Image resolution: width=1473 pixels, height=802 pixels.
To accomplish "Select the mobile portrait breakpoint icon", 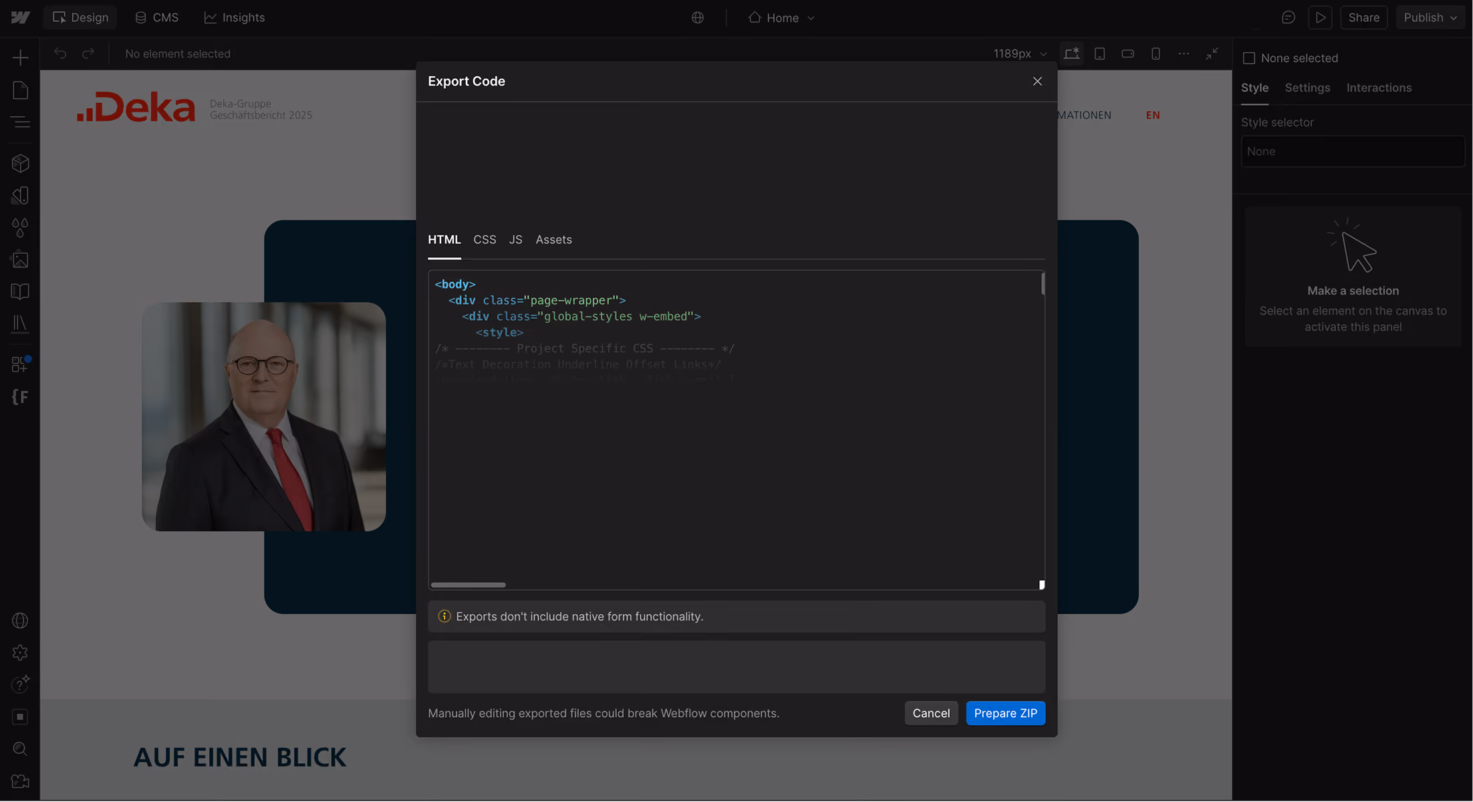I will point(1156,53).
